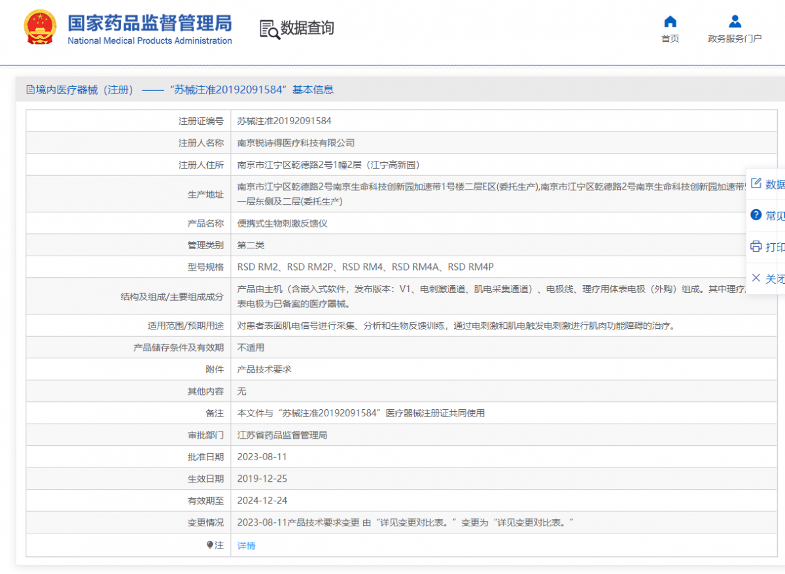785x574 pixels.
Task: Open the help question-mark icon
Action: click(756, 215)
